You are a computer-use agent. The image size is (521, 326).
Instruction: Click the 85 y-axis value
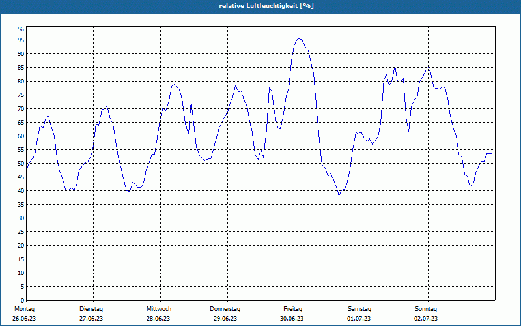21,68
